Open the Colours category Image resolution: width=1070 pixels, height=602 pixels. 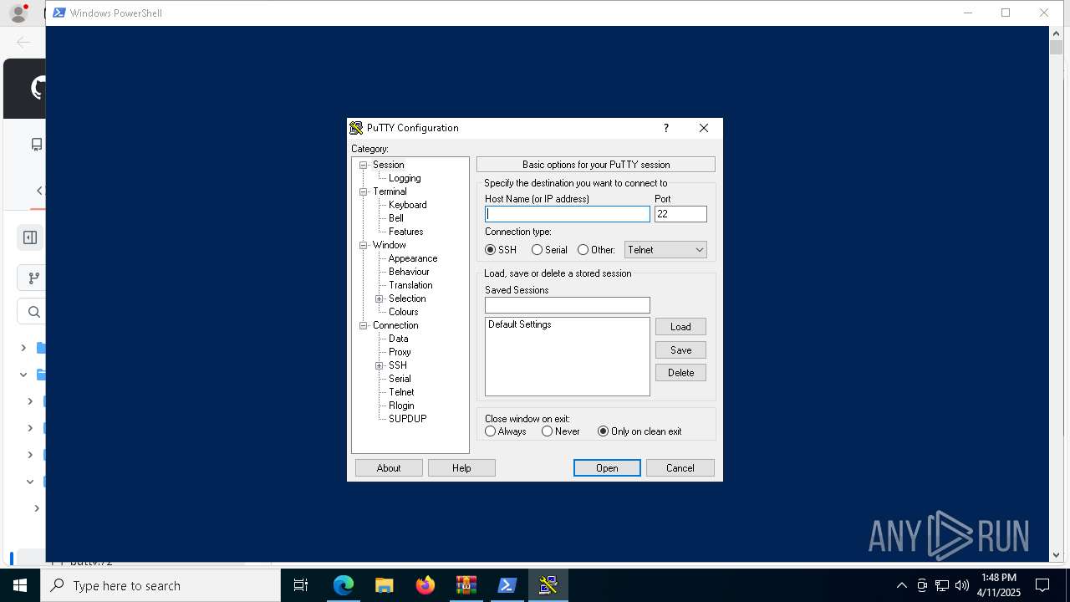pyautogui.click(x=404, y=312)
